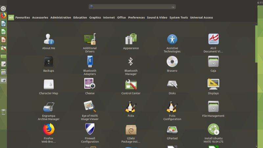Image resolution: width=263 pixels, height=148 pixels.
Task: Launch Atril Document Viewer
Action: (x=213, y=43)
